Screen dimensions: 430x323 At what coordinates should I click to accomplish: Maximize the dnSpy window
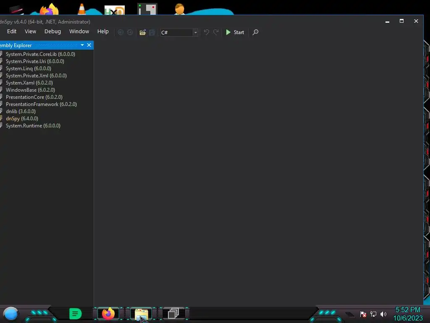click(x=401, y=21)
